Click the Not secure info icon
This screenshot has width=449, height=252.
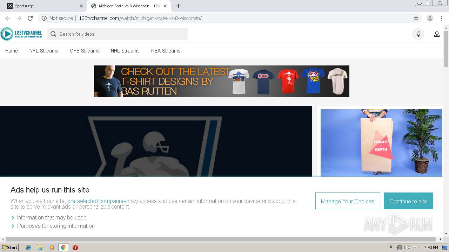pos(44,18)
